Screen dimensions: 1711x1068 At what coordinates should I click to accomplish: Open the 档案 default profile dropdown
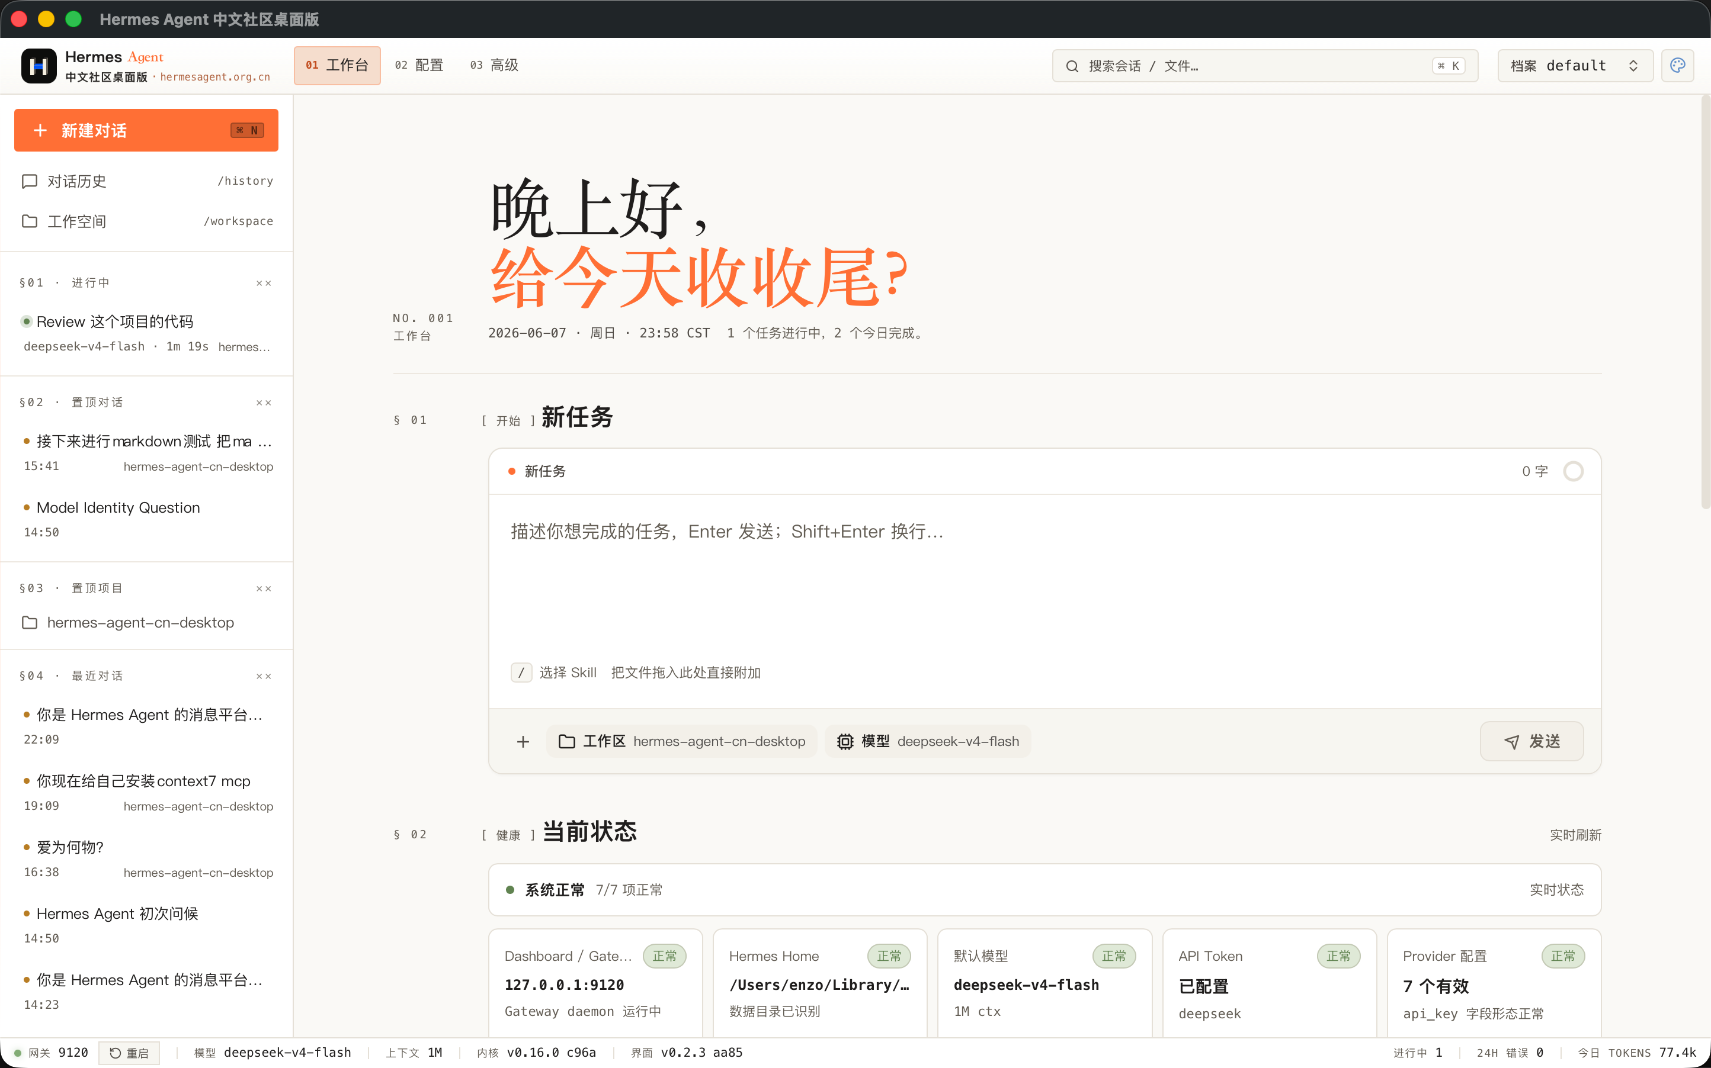tap(1575, 66)
